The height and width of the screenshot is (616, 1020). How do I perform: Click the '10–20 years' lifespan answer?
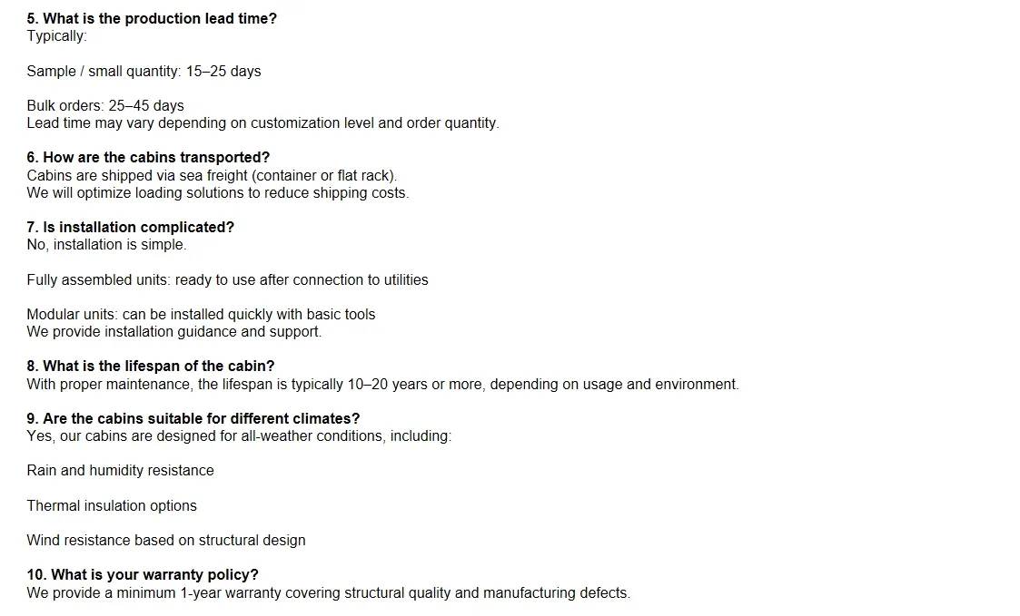click(382, 384)
